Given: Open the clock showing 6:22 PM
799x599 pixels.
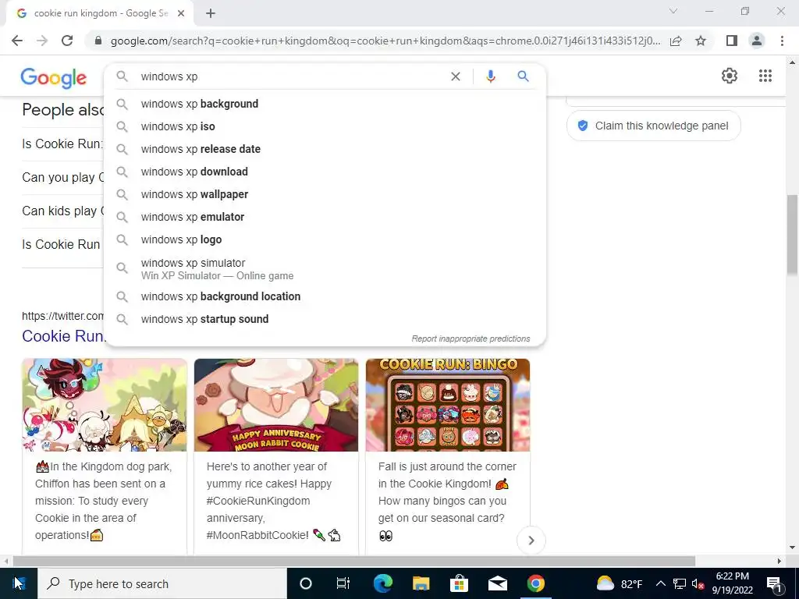Looking at the screenshot, I should pos(732,583).
